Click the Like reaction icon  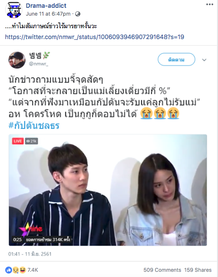pos(9,270)
